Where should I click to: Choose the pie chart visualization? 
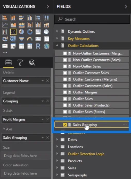[21, 32]
